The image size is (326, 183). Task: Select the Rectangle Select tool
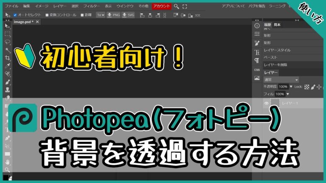pyautogui.click(x=8, y=34)
